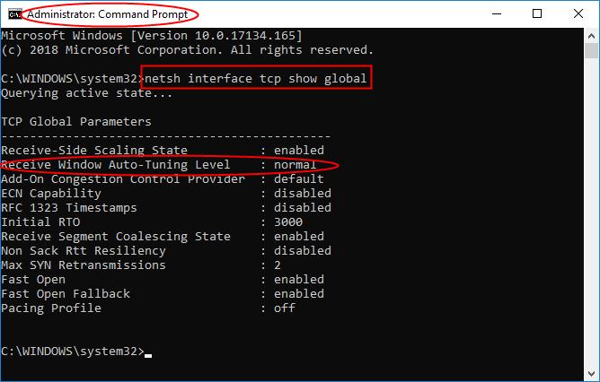Place cursor at the final system32 prompt
This screenshot has height=382, width=600.
pos(148,351)
